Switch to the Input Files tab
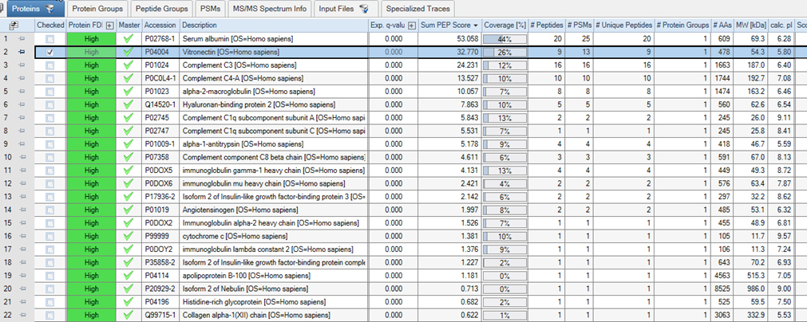The height and width of the screenshot is (322, 807). click(x=346, y=8)
